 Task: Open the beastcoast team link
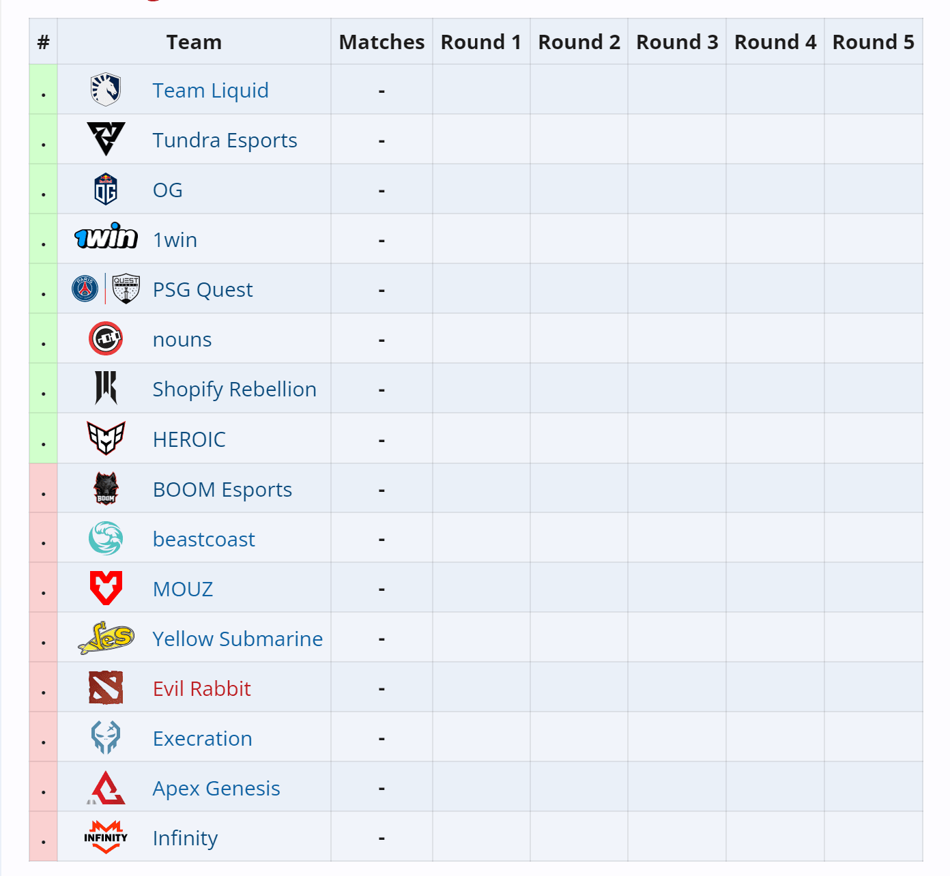(203, 539)
